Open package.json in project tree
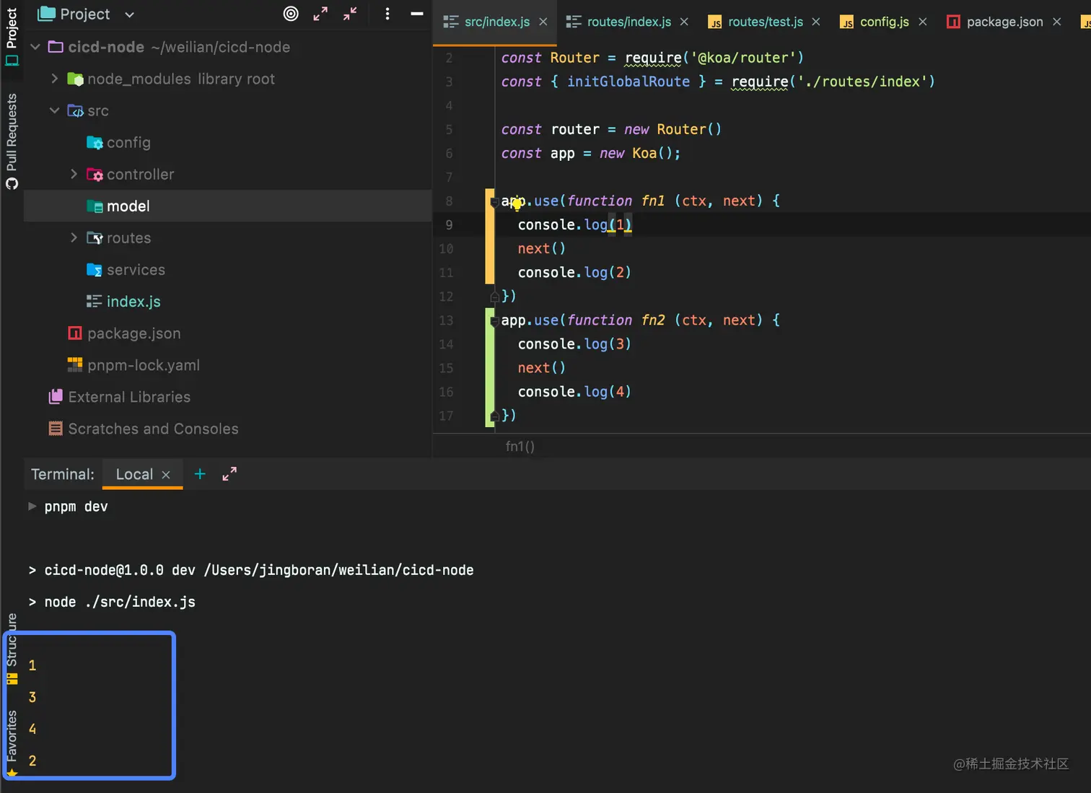The height and width of the screenshot is (793, 1091). coord(124,333)
